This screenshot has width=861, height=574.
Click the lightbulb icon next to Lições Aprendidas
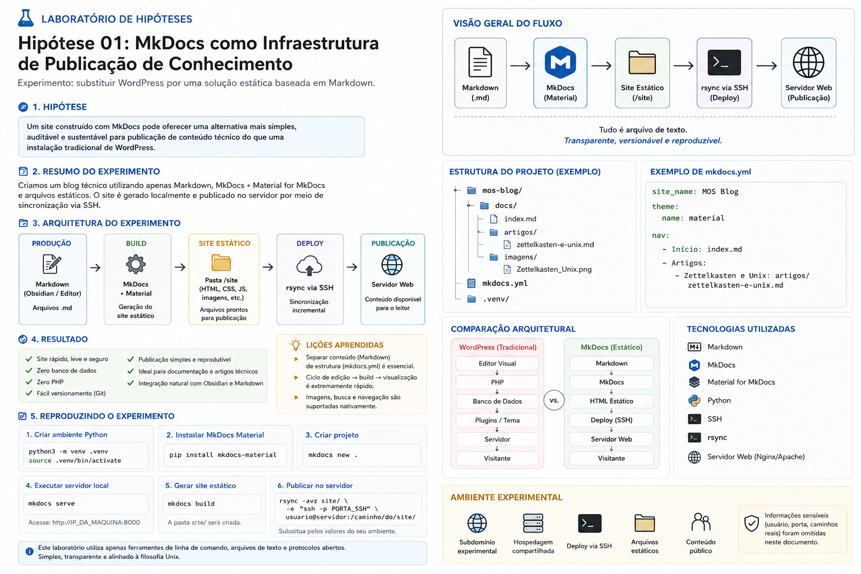click(x=295, y=345)
